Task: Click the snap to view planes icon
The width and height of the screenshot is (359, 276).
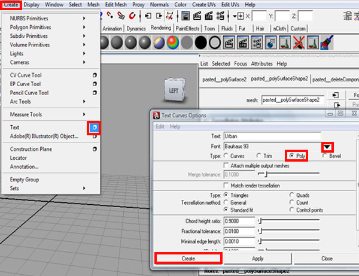Action: point(121,16)
